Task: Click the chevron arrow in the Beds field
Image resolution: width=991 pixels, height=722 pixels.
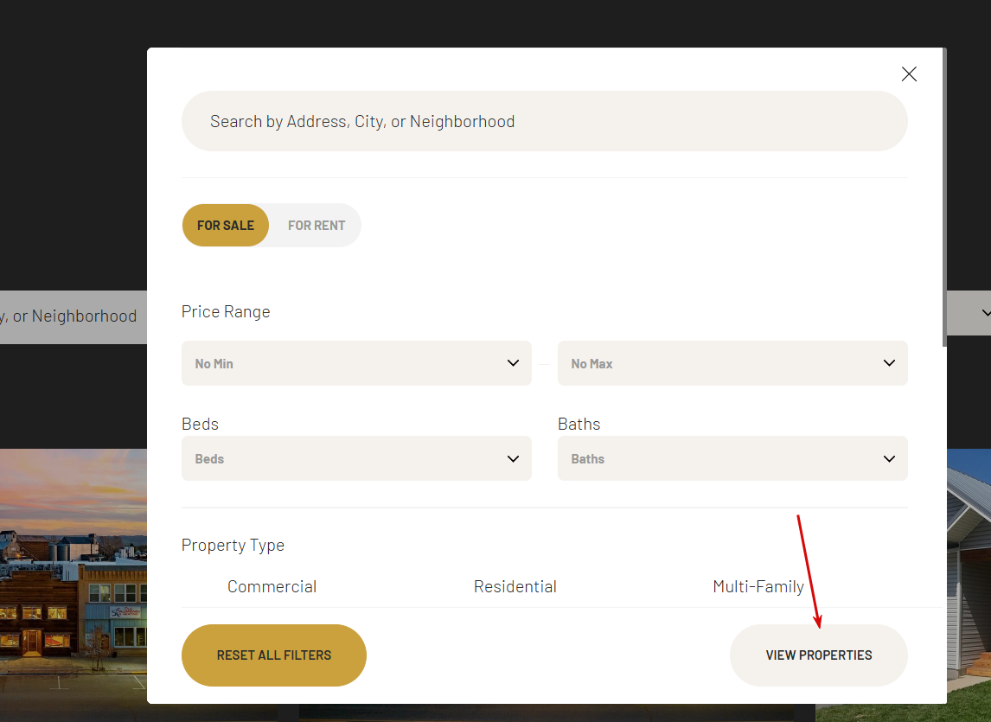Action: [513, 458]
